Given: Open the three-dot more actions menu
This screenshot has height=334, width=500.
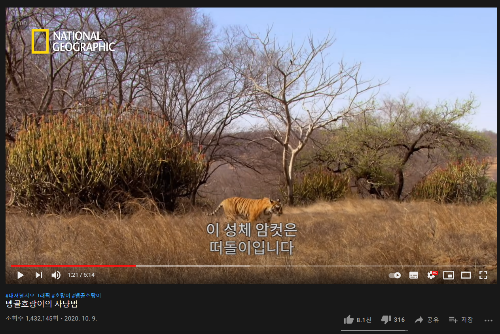Looking at the screenshot, I should [489, 320].
